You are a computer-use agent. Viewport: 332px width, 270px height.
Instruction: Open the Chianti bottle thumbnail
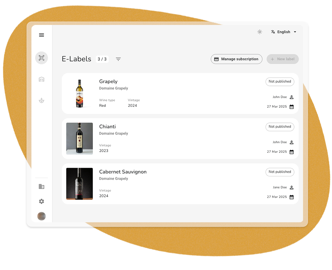(x=79, y=139)
